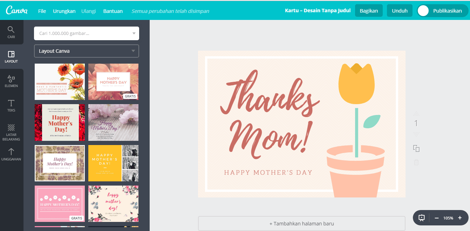Image resolution: width=470 pixels, height=231 pixels.
Task: Select the Layout sidebar tab
Action: tap(11, 57)
